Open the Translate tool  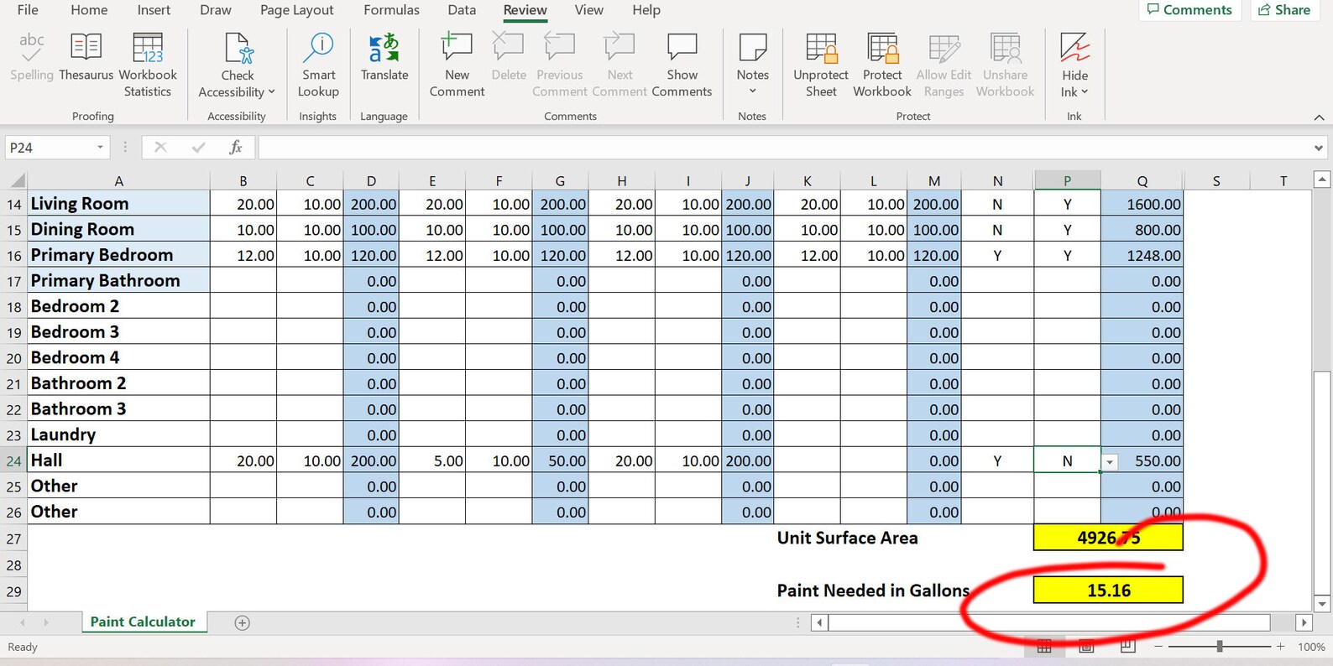(384, 57)
